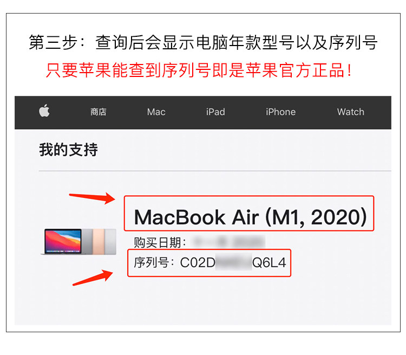406x355 pixels.
Task: Go to the iPad navigation item
Action: [x=215, y=112]
